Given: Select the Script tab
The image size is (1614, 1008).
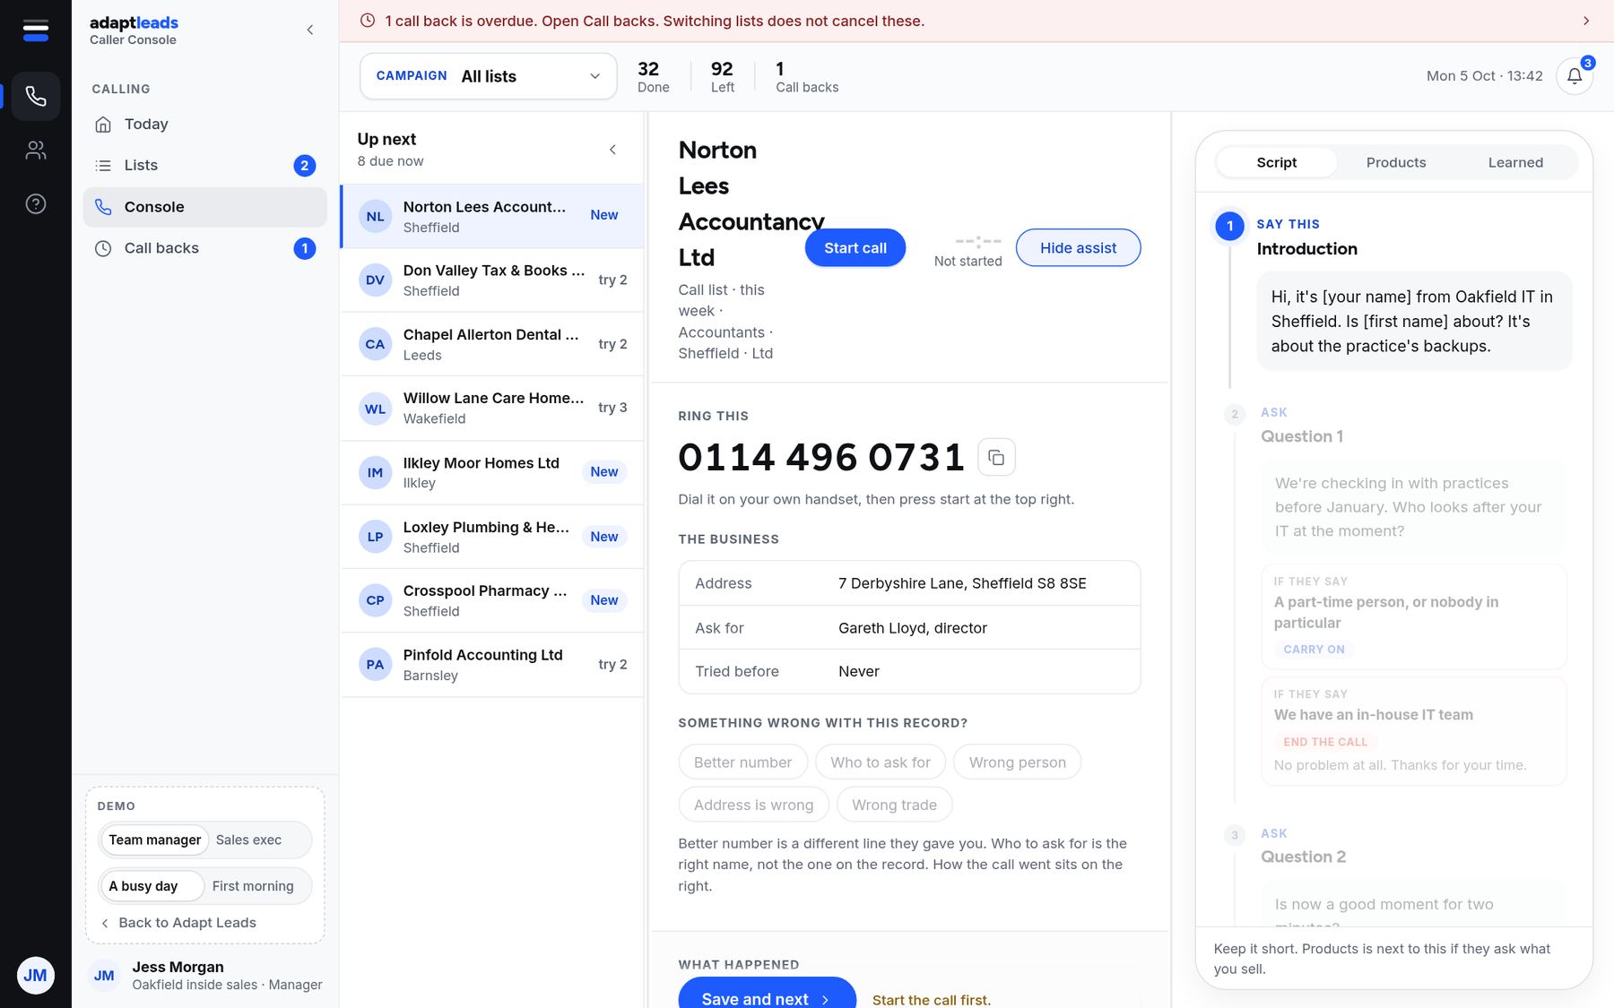Looking at the screenshot, I should pos(1277,162).
